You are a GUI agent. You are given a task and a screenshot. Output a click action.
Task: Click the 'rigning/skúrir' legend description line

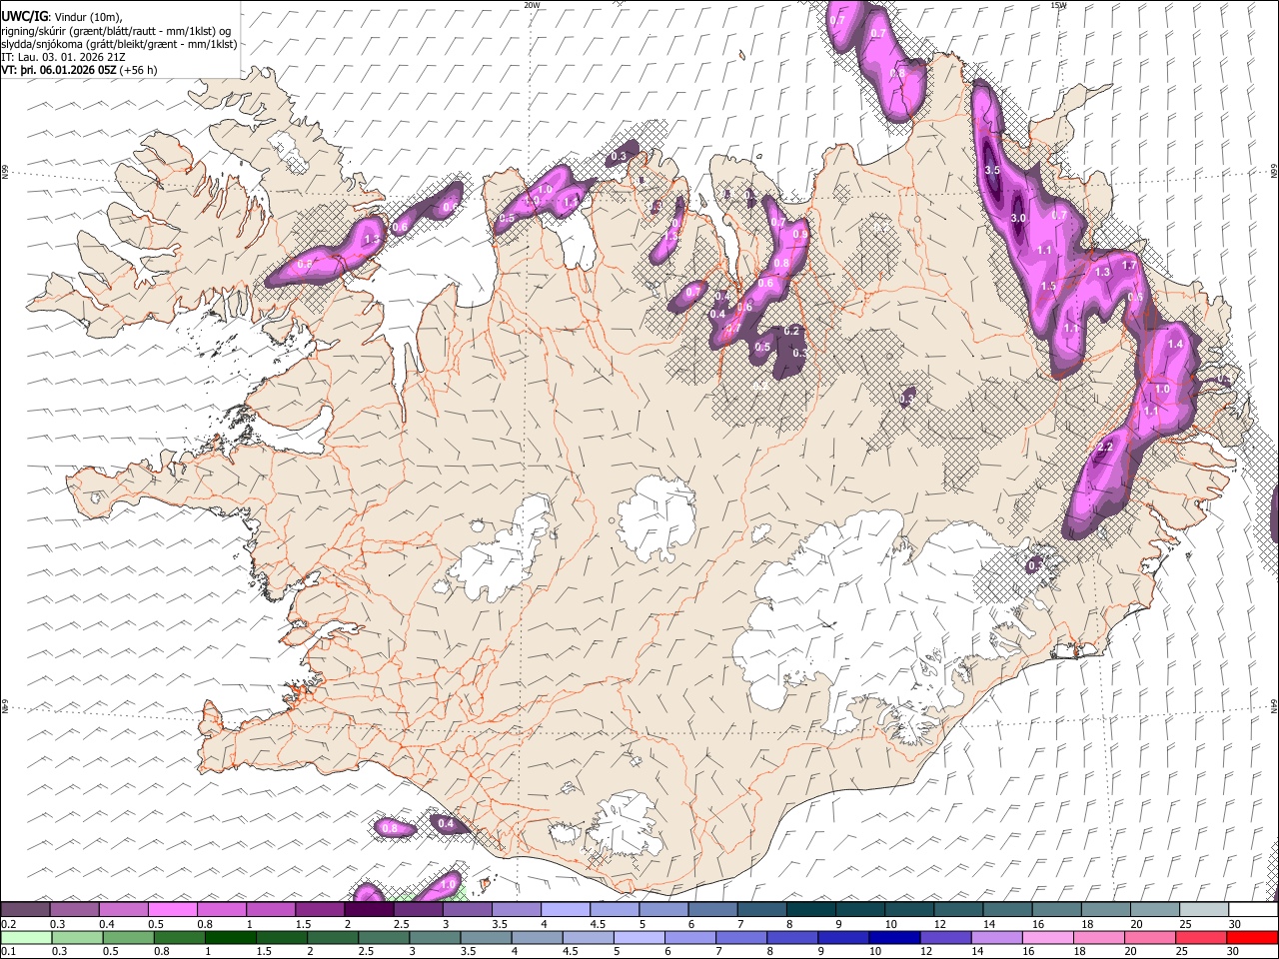(118, 31)
